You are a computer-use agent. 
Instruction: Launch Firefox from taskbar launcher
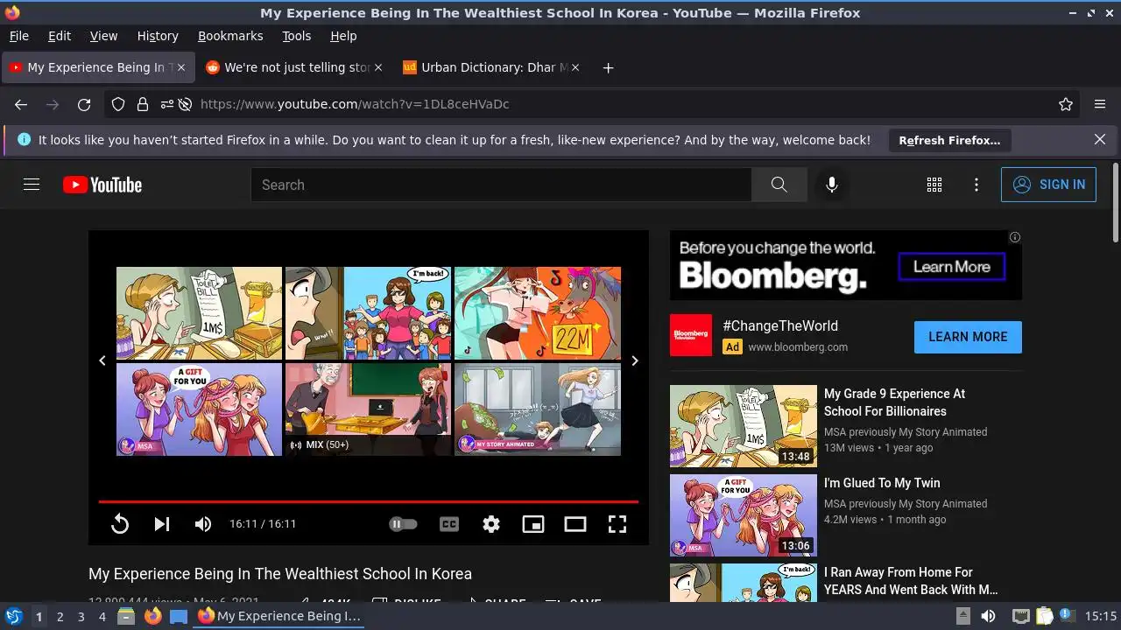click(152, 617)
